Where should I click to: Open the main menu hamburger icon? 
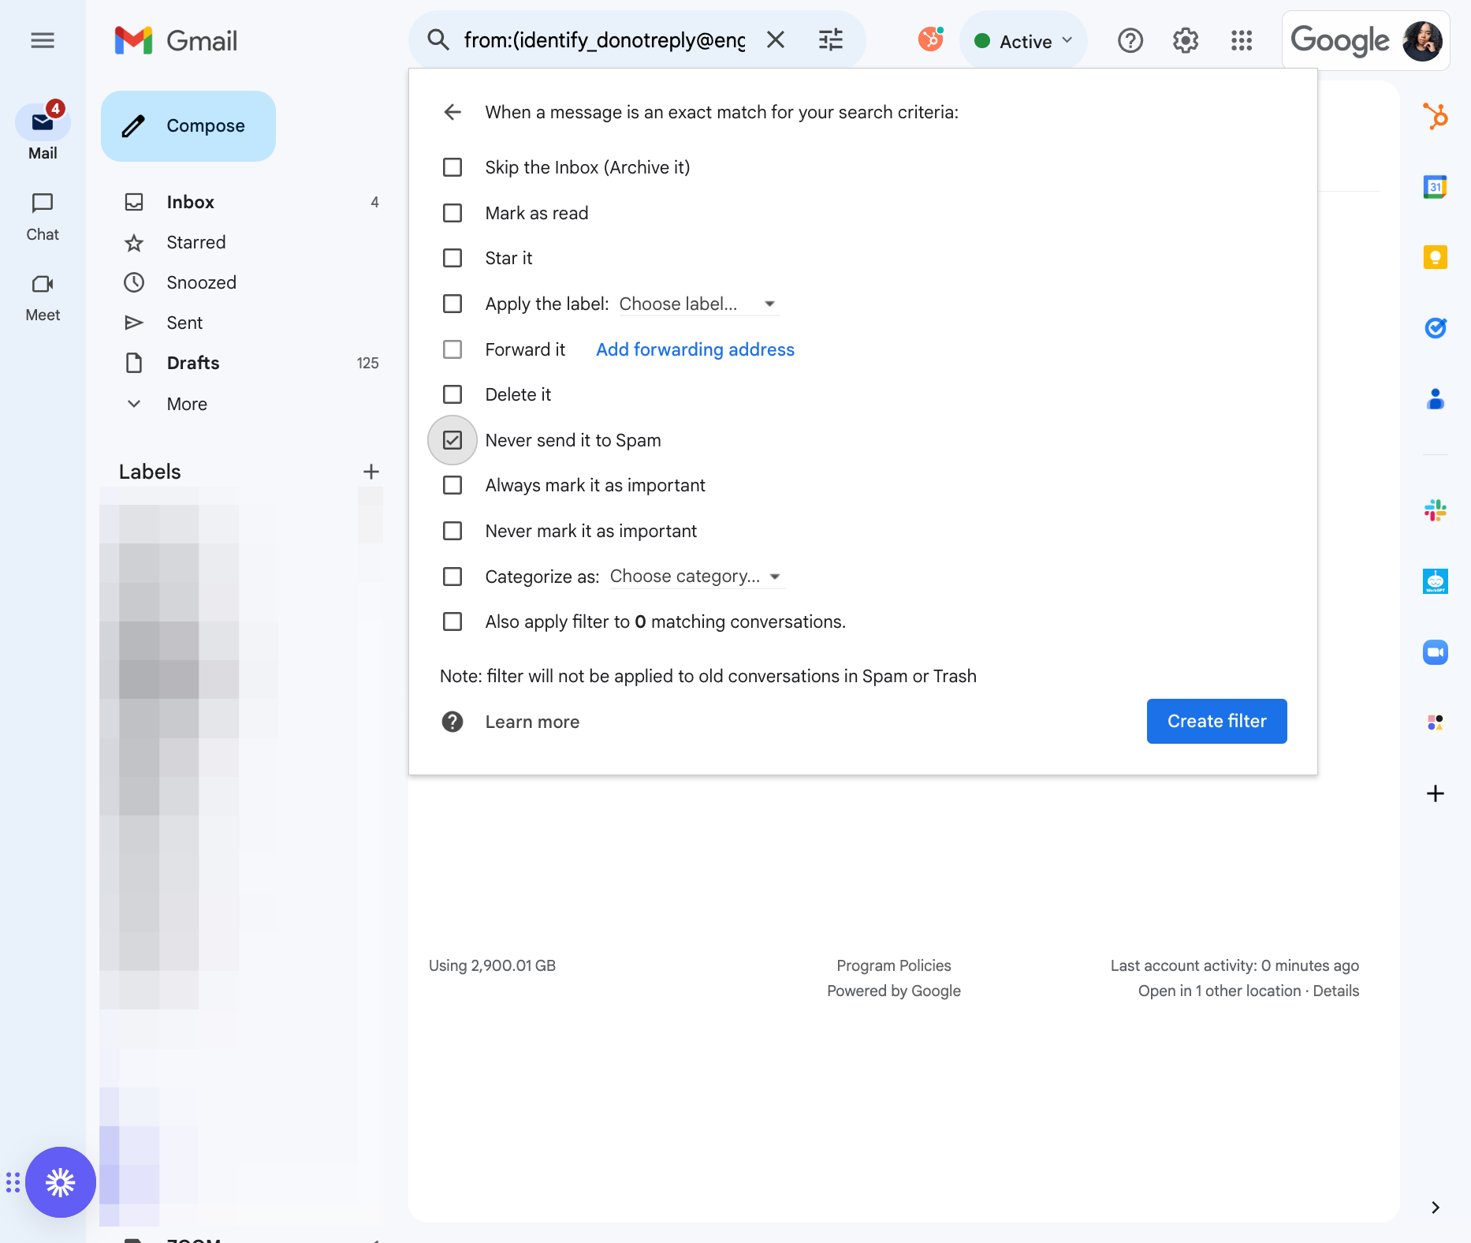coord(43,40)
